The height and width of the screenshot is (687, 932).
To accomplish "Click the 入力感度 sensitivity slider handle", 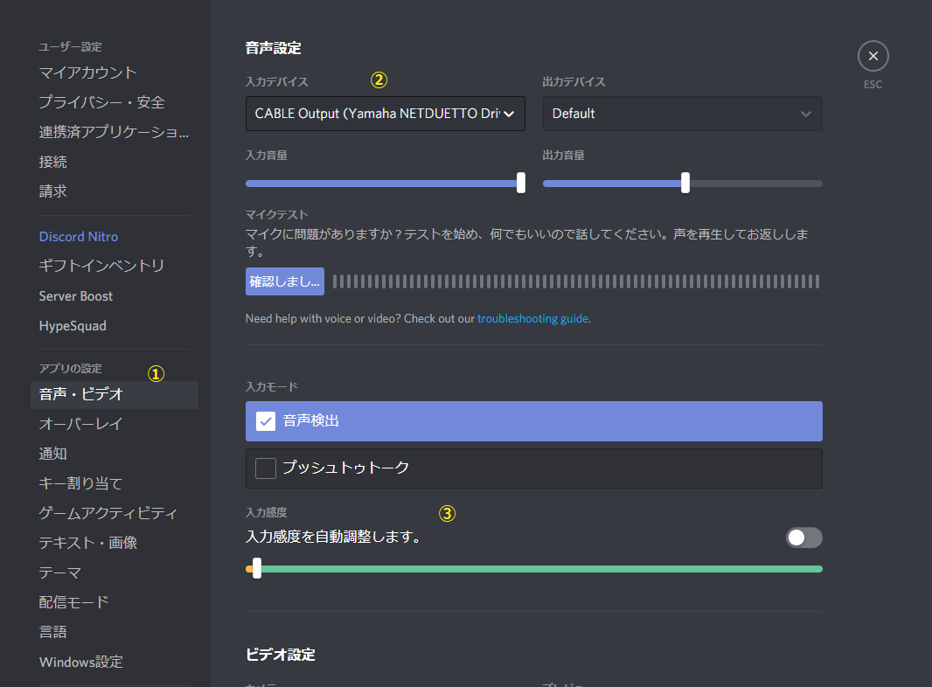I will (x=254, y=568).
